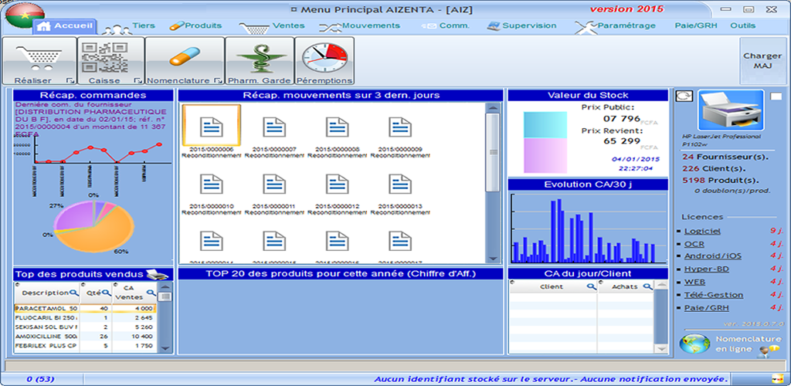791x386 pixels.
Task: Click the Charger MAJ button
Action: (x=762, y=61)
